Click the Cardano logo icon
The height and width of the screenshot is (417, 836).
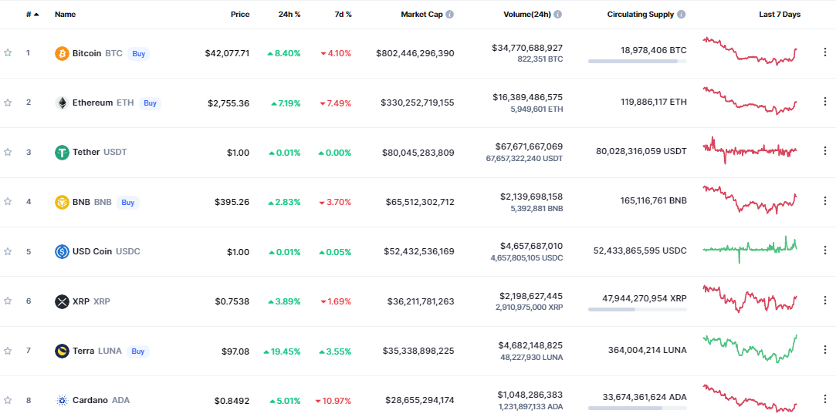point(62,401)
